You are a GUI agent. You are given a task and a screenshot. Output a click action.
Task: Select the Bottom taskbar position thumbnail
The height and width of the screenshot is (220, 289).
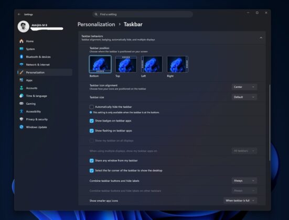100,64
